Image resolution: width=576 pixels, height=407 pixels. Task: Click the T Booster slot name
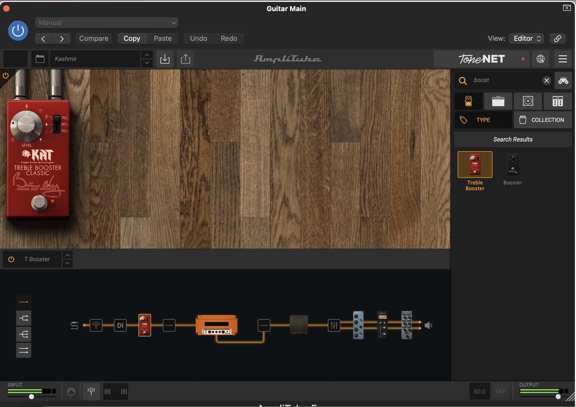pos(37,259)
